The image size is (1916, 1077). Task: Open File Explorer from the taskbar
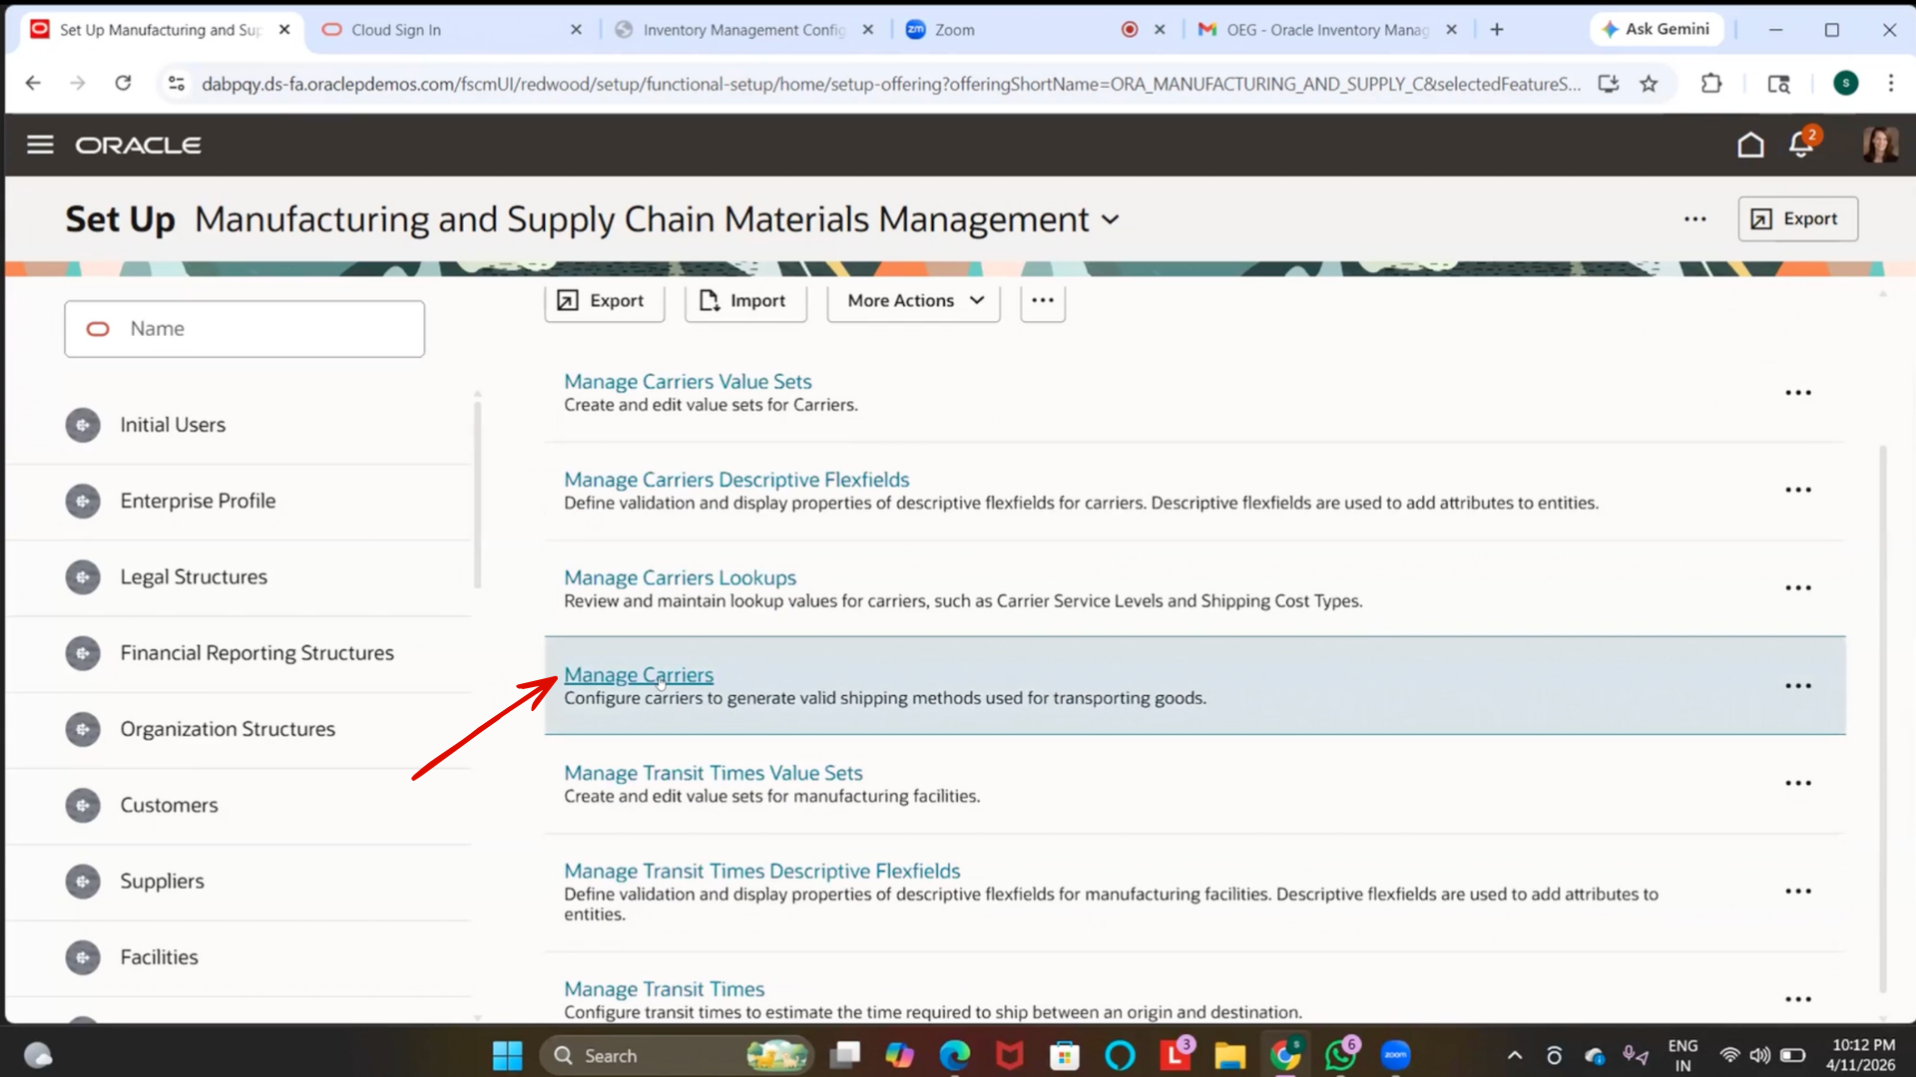point(1229,1055)
